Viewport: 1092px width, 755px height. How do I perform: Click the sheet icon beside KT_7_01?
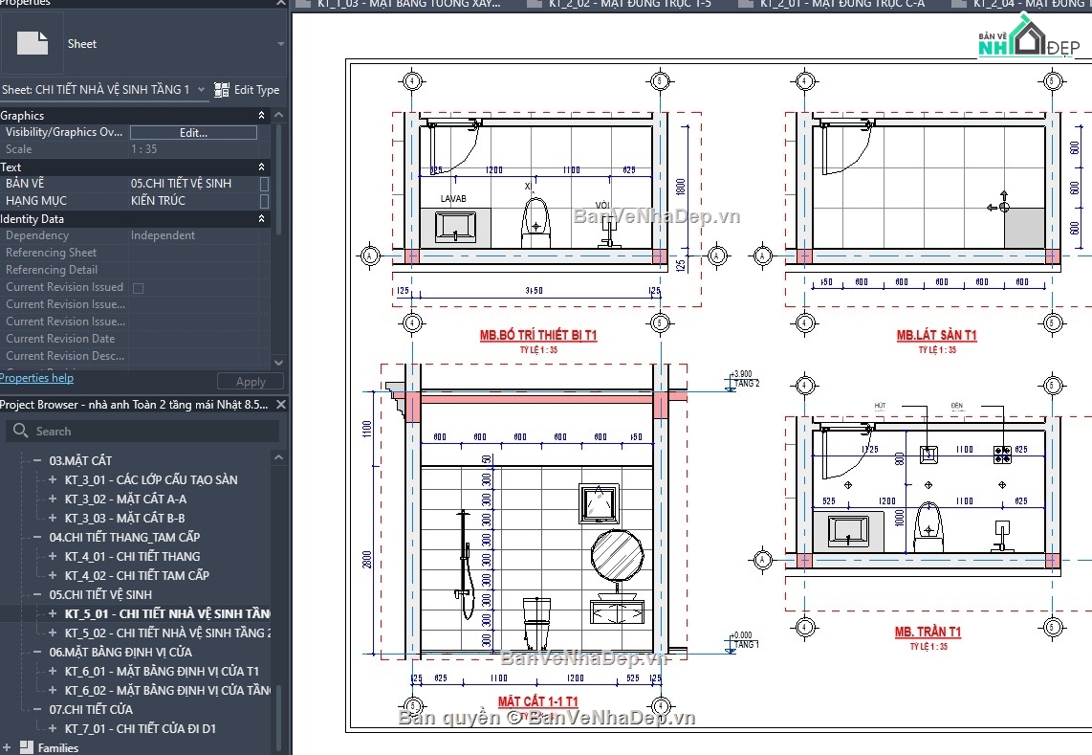(x=53, y=727)
